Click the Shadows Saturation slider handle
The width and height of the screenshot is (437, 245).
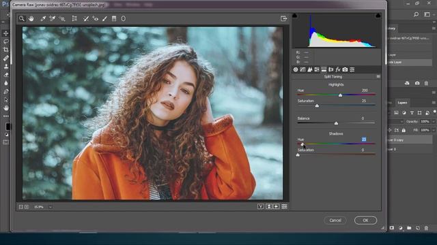coord(298,154)
